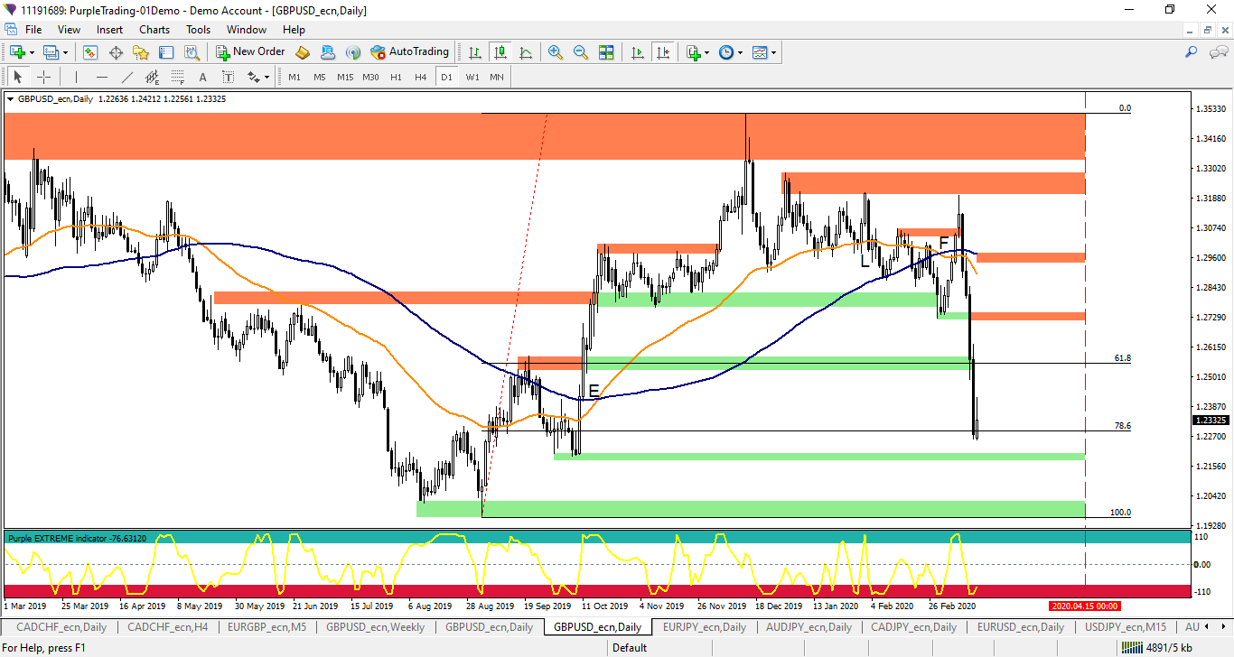Expand profiles dropdown arrow
Screen dimensions: 1234x657
tap(65, 52)
